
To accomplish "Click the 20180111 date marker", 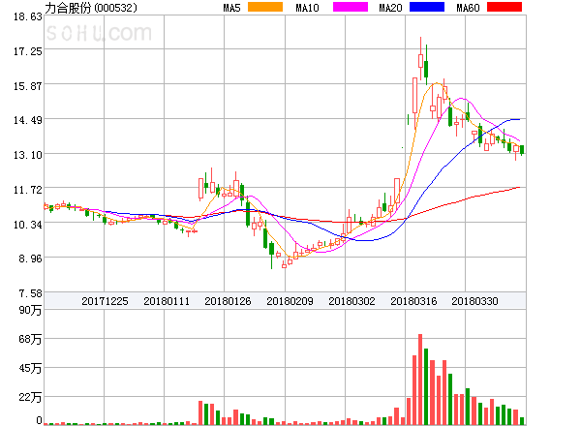I will 167,301.
